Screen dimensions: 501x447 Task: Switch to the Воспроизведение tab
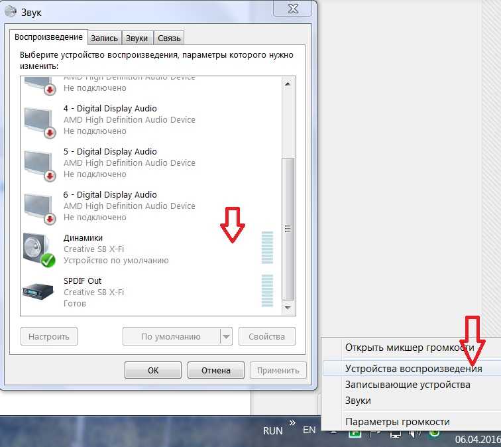[48, 37]
